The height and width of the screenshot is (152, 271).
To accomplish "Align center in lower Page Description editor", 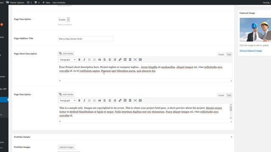I will [110, 100].
